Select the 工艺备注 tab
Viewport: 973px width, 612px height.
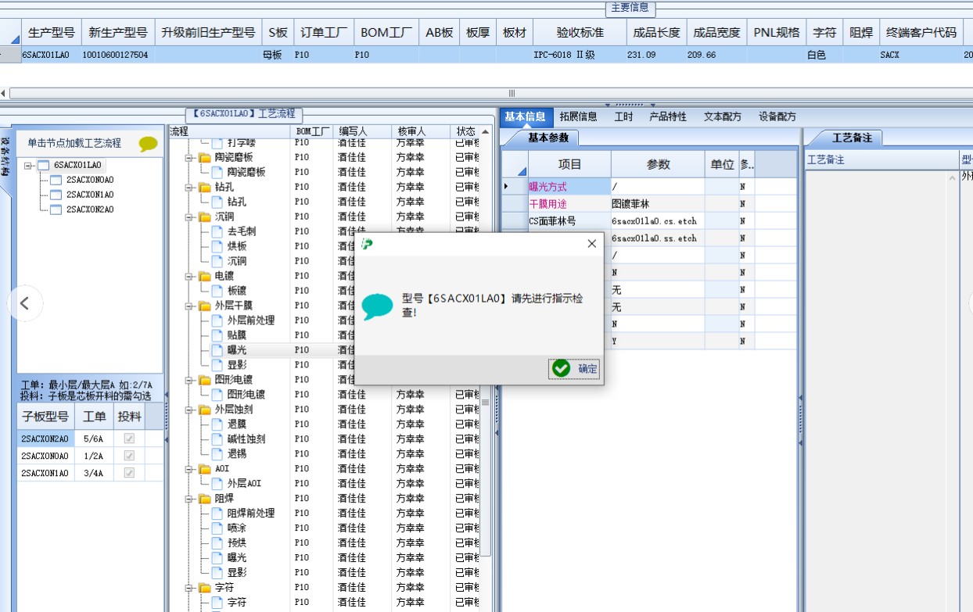click(852, 138)
